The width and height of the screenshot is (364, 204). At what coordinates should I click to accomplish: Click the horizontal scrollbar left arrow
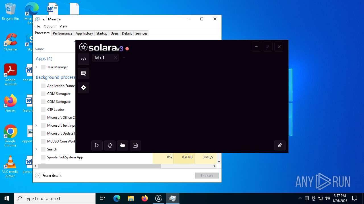coord(35,166)
